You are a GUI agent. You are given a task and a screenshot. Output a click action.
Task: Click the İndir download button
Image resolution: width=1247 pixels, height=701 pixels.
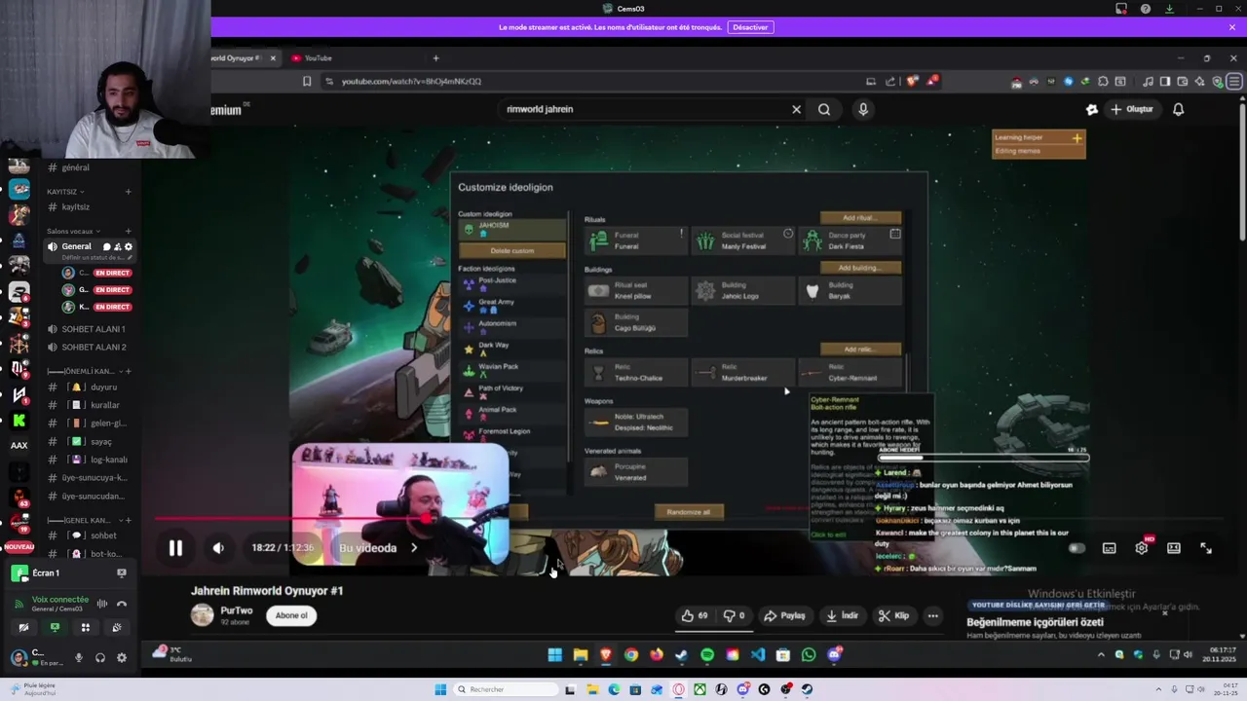pyautogui.click(x=843, y=615)
